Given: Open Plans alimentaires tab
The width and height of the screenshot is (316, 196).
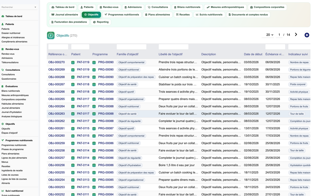Looking at the screenshot, I should coord(157,15).
